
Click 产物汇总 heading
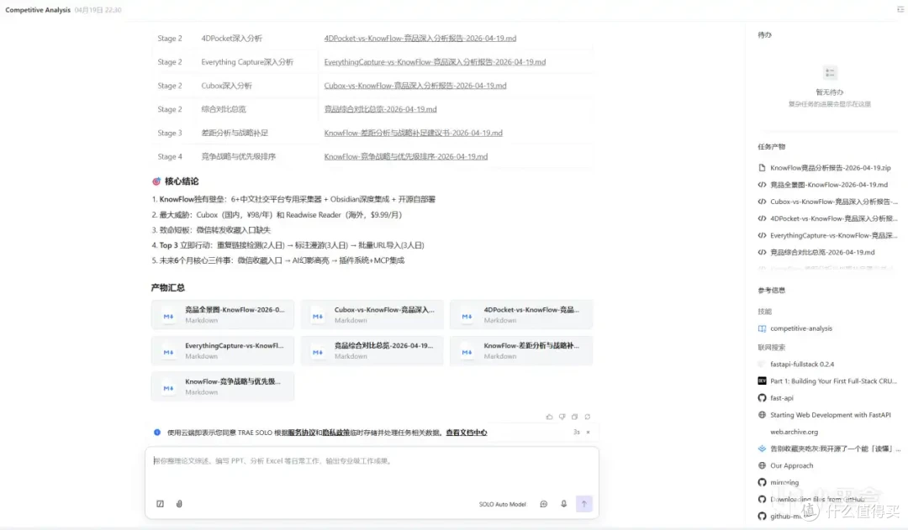click(x=168, y=287)
